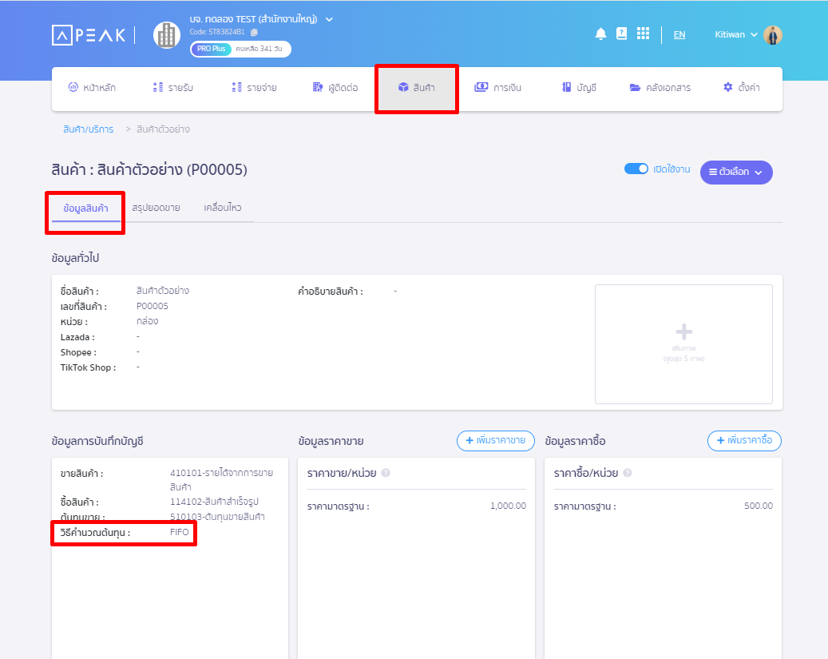Viewport: 828px width, 659px height.
Task: Click the notification bell icon
Action: pyautogui.click(x=600, y=34)
